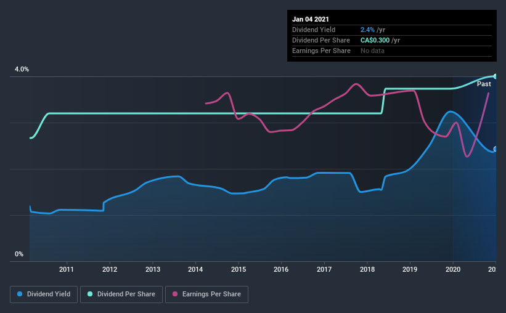Click the Jan 04 2021 tooltip date
Screen dimensions: 506x313
pos(311,19)
